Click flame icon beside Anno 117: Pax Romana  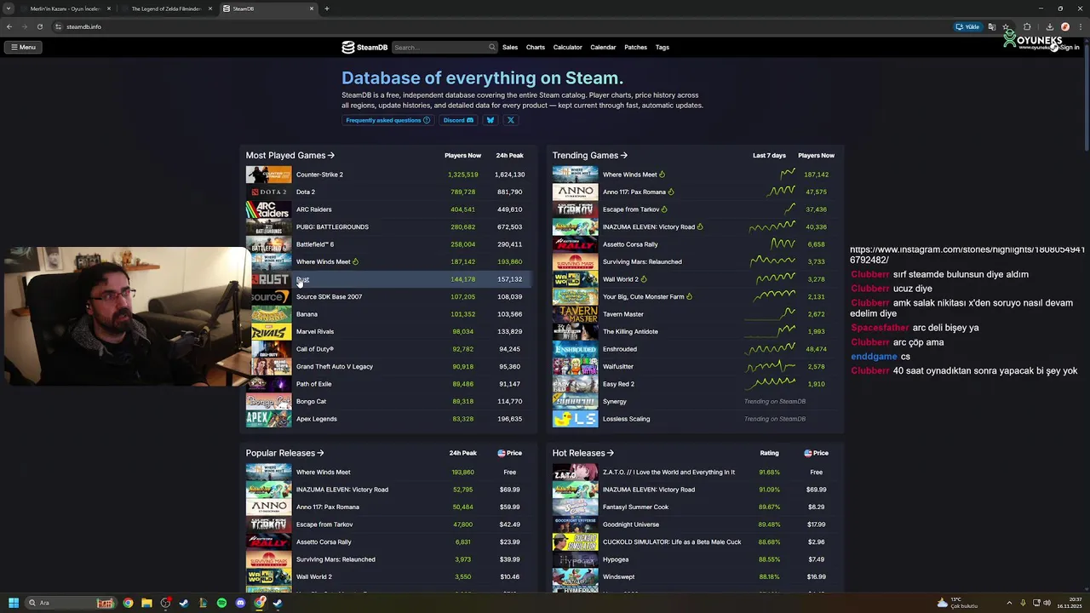coord(671,192)
